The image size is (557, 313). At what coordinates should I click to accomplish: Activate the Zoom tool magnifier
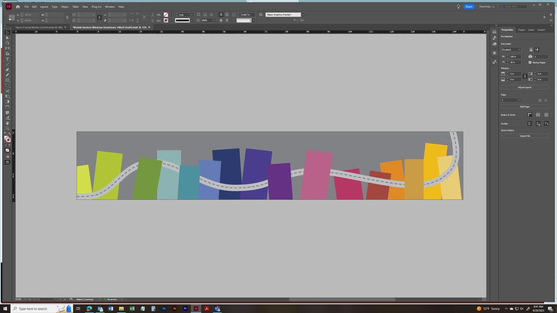[x=7, y=129]
